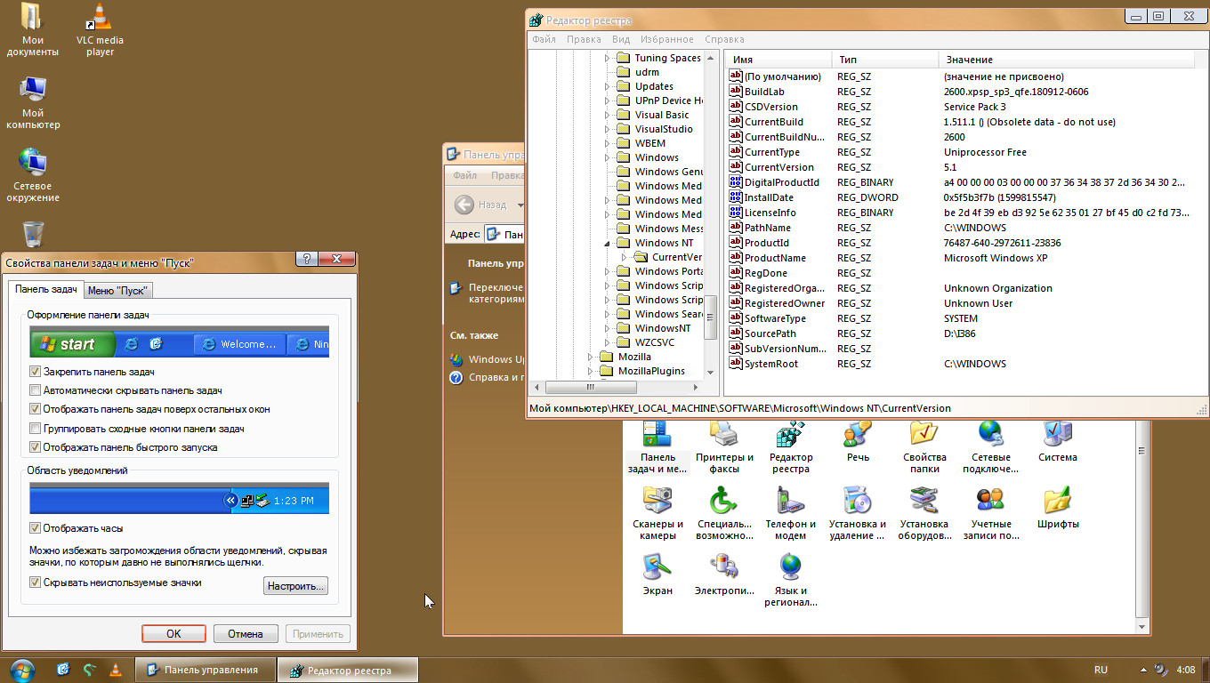1210x683 pixels.
Task: Toggle hide inactive icons checkbox
Action: pos(36,583)
